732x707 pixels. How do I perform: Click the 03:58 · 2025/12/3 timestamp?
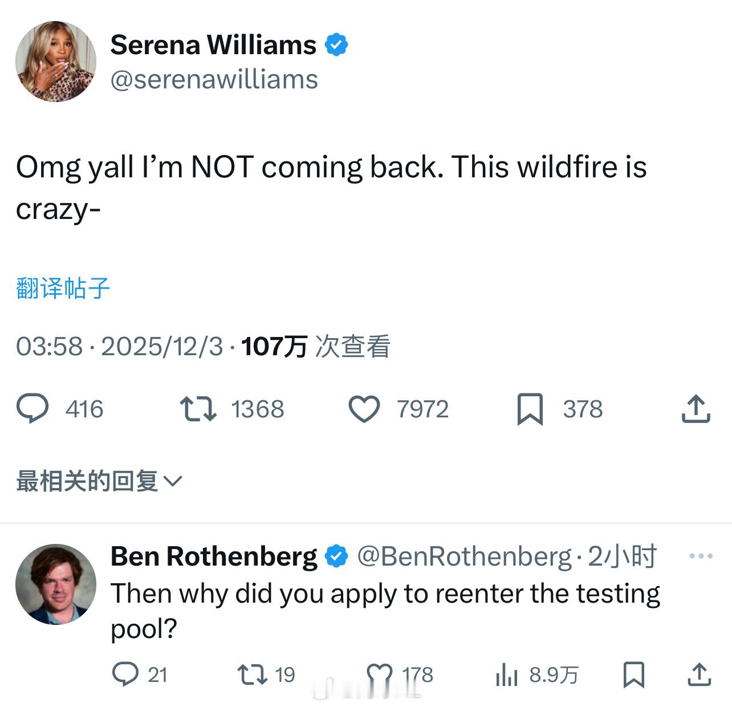tap(119, 346)
